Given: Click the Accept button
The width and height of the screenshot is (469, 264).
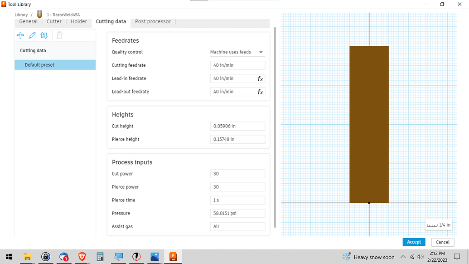Looking at the screenshot, I should pos(413,242).
